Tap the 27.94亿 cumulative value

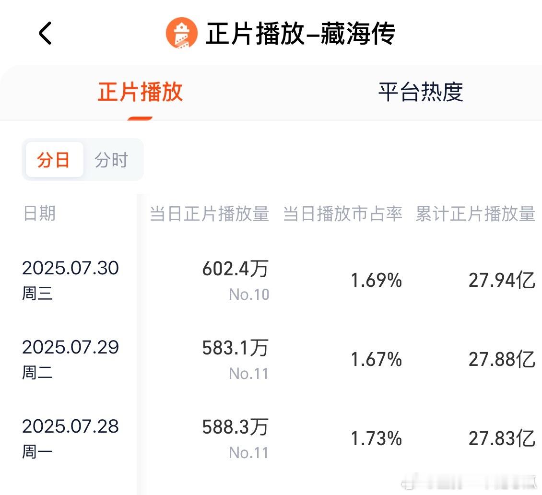pyautogui.click(x=502, y=280)
